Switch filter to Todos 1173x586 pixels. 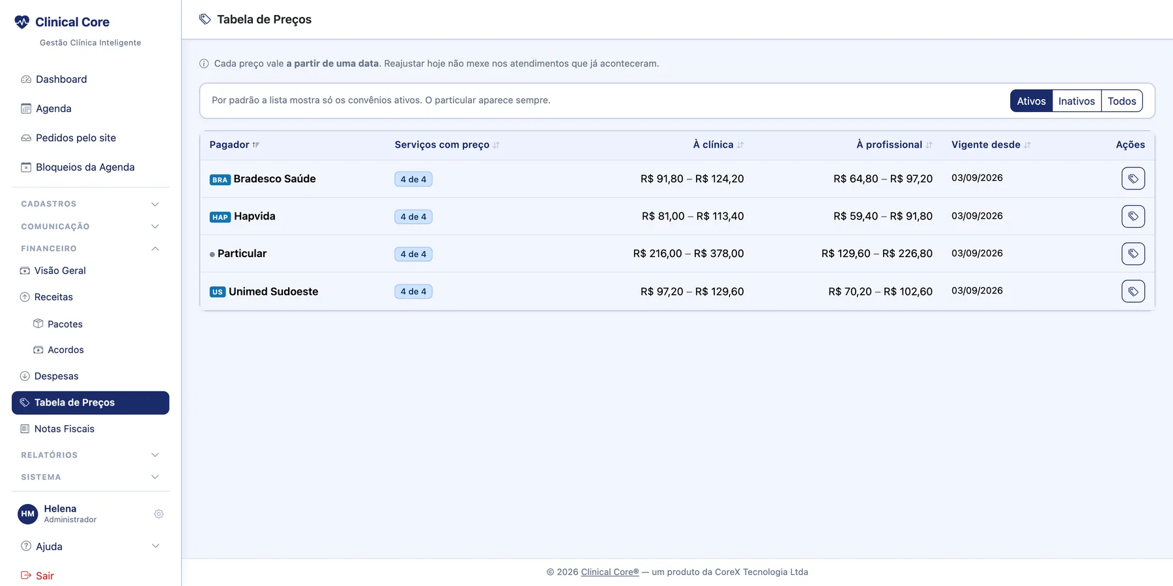point(1122,101)
